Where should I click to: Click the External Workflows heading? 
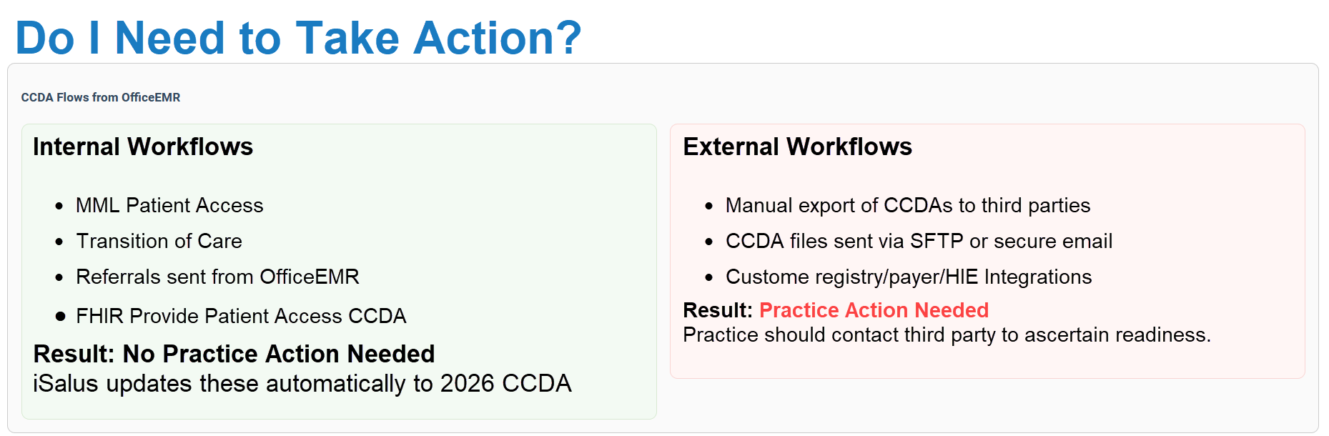pos(798,147)
